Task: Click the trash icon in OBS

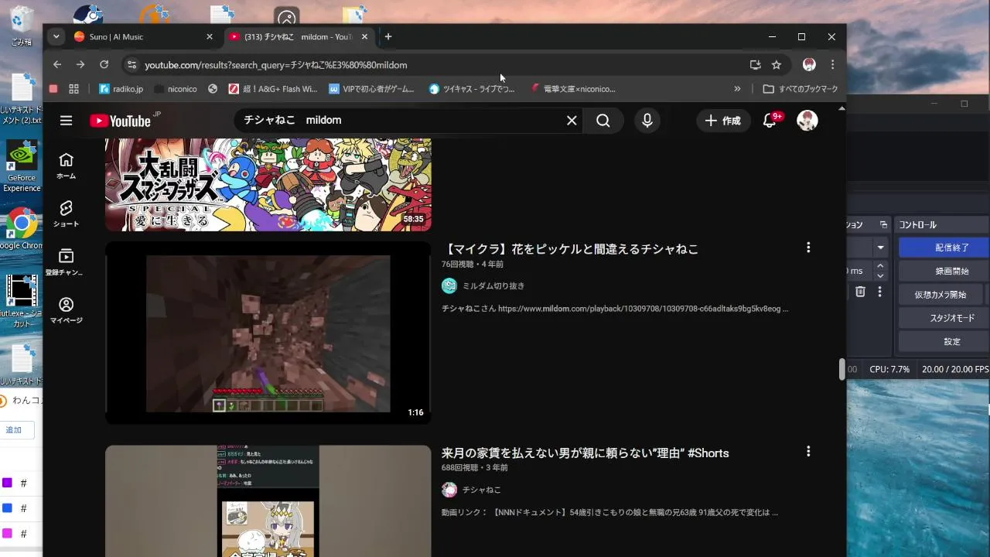Action: pos(860,292)
